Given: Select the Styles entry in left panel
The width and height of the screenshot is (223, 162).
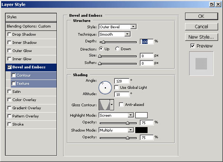Looking at the screenshot, I should [31, 17].
